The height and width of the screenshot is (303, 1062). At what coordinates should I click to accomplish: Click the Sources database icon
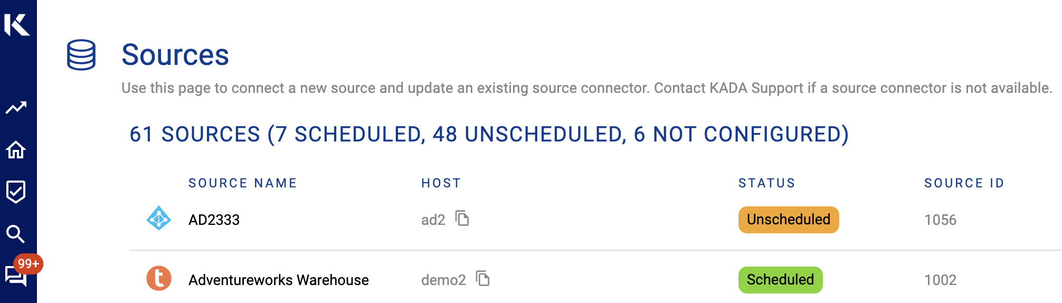coord(81,55)
